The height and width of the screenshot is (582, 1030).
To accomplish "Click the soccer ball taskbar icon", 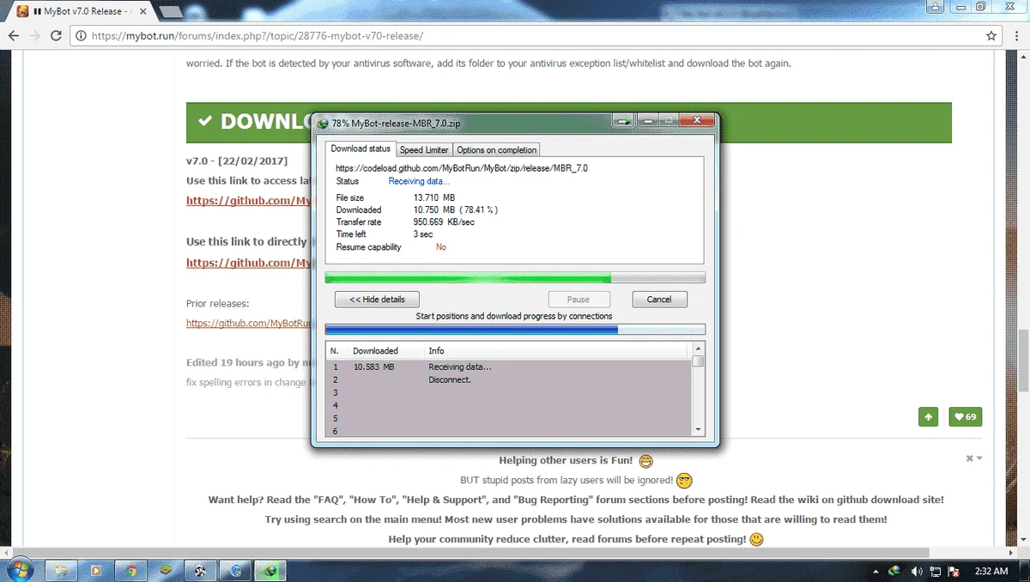I will (x=200, y=570).
